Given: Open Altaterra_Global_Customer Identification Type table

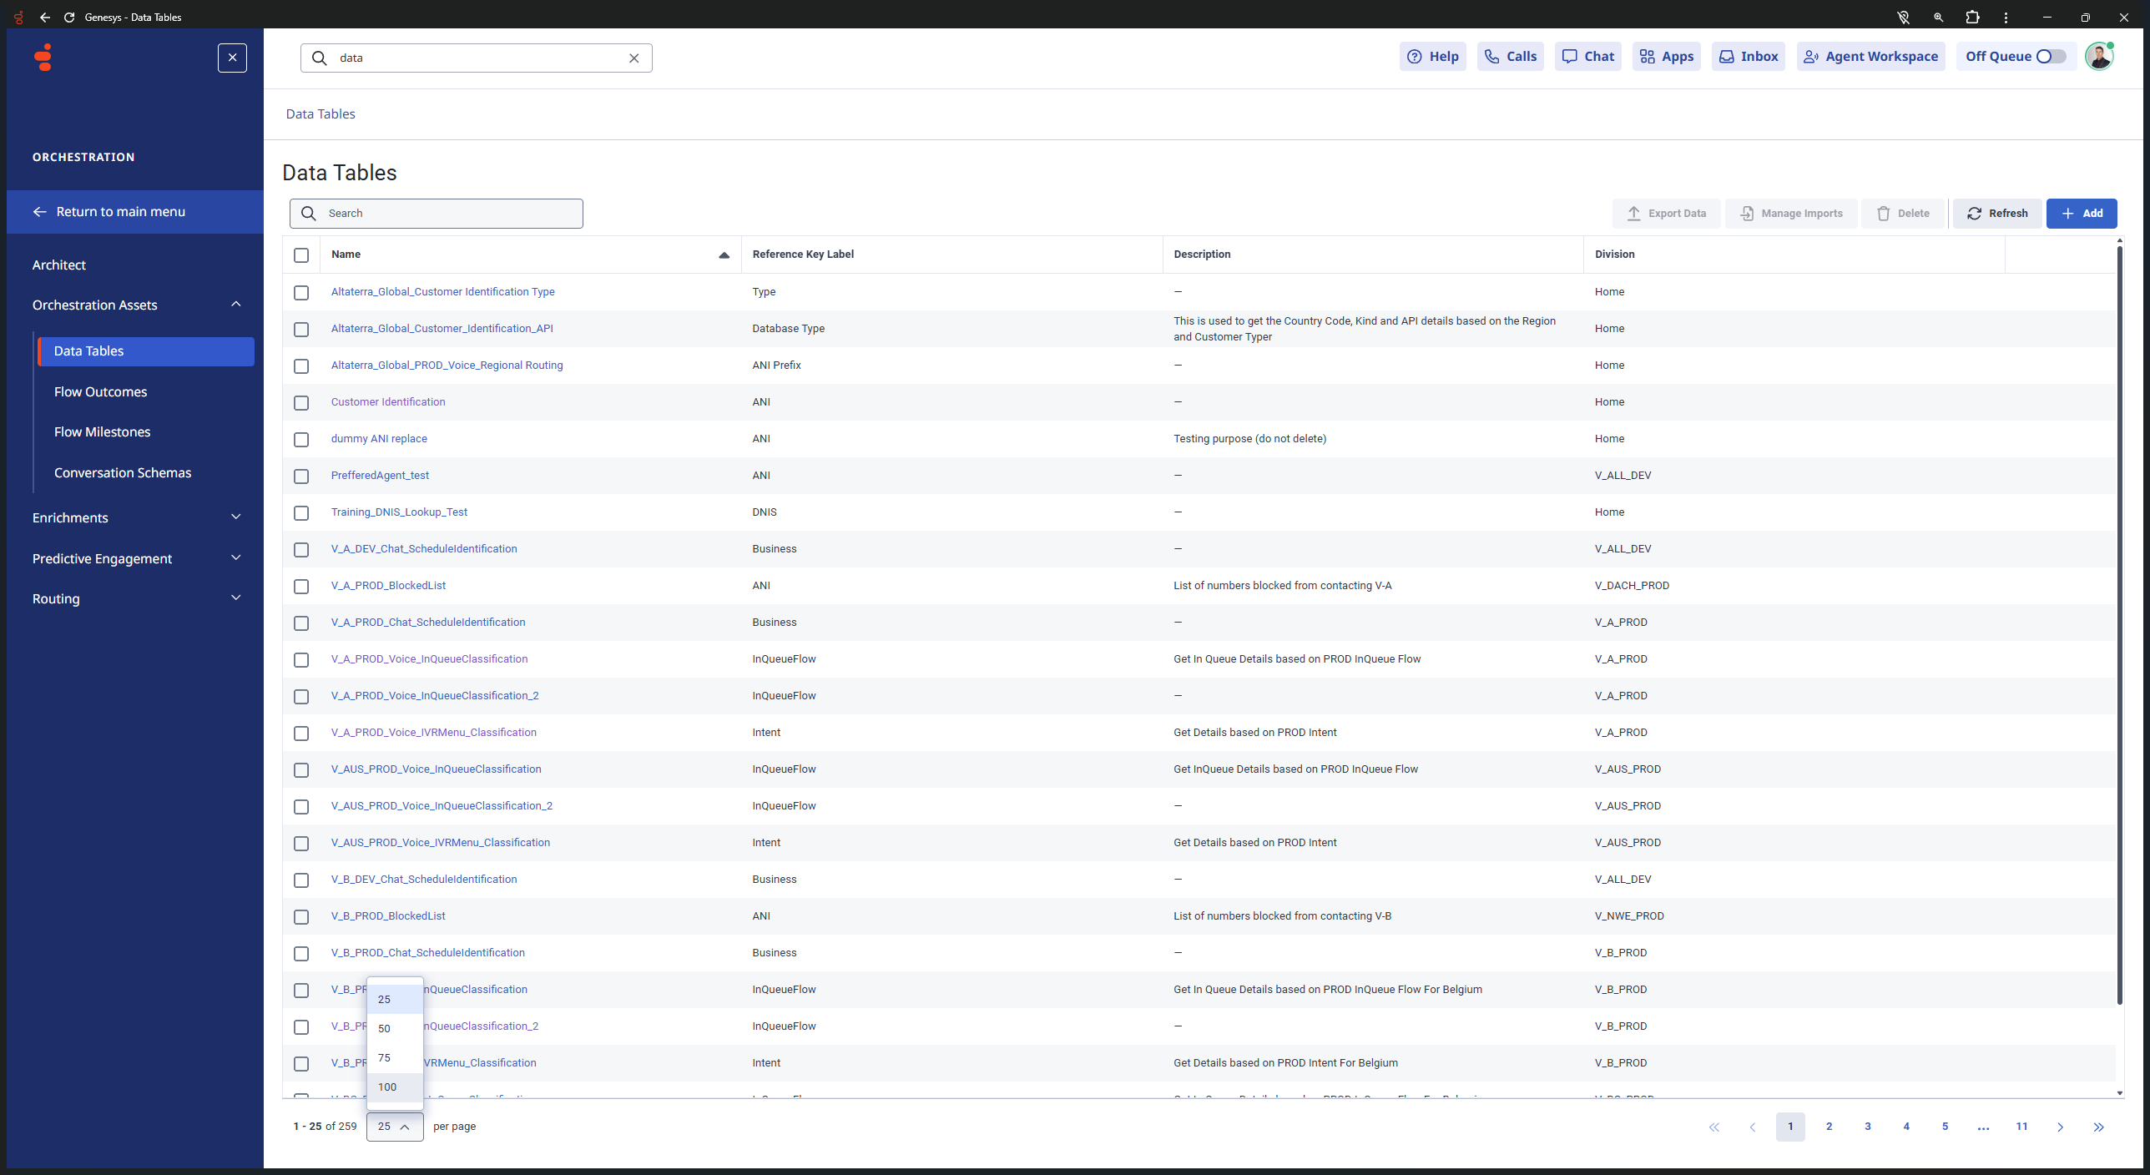Looking at the screenshot, I should coord(442,291).
